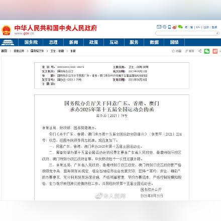Image resolution: width=221 pixels, height=221 pixels.
Task: Open the 数据 navigation tab
Action: tap(154, 42)
